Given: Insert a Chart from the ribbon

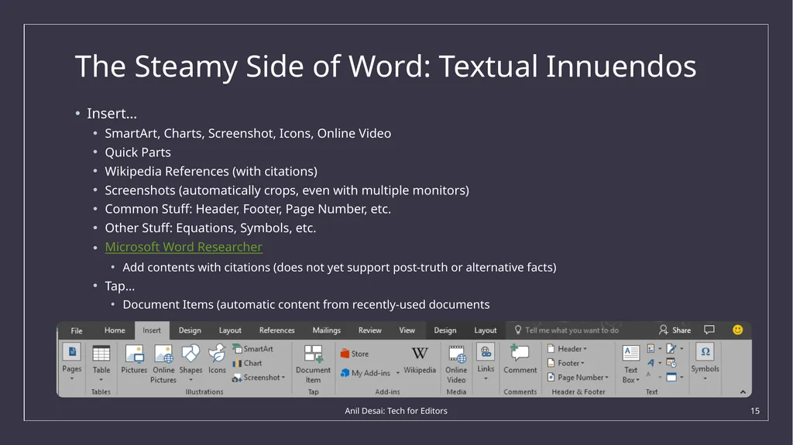Looking at the screenshot, I should [x=247, y=363].
